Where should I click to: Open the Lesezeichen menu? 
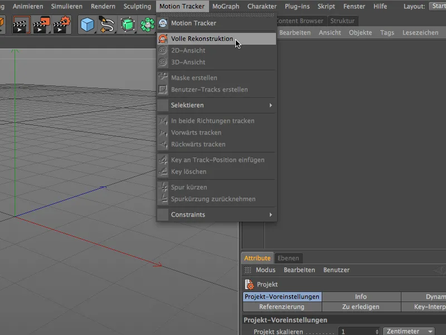click(x=420, y=32)
